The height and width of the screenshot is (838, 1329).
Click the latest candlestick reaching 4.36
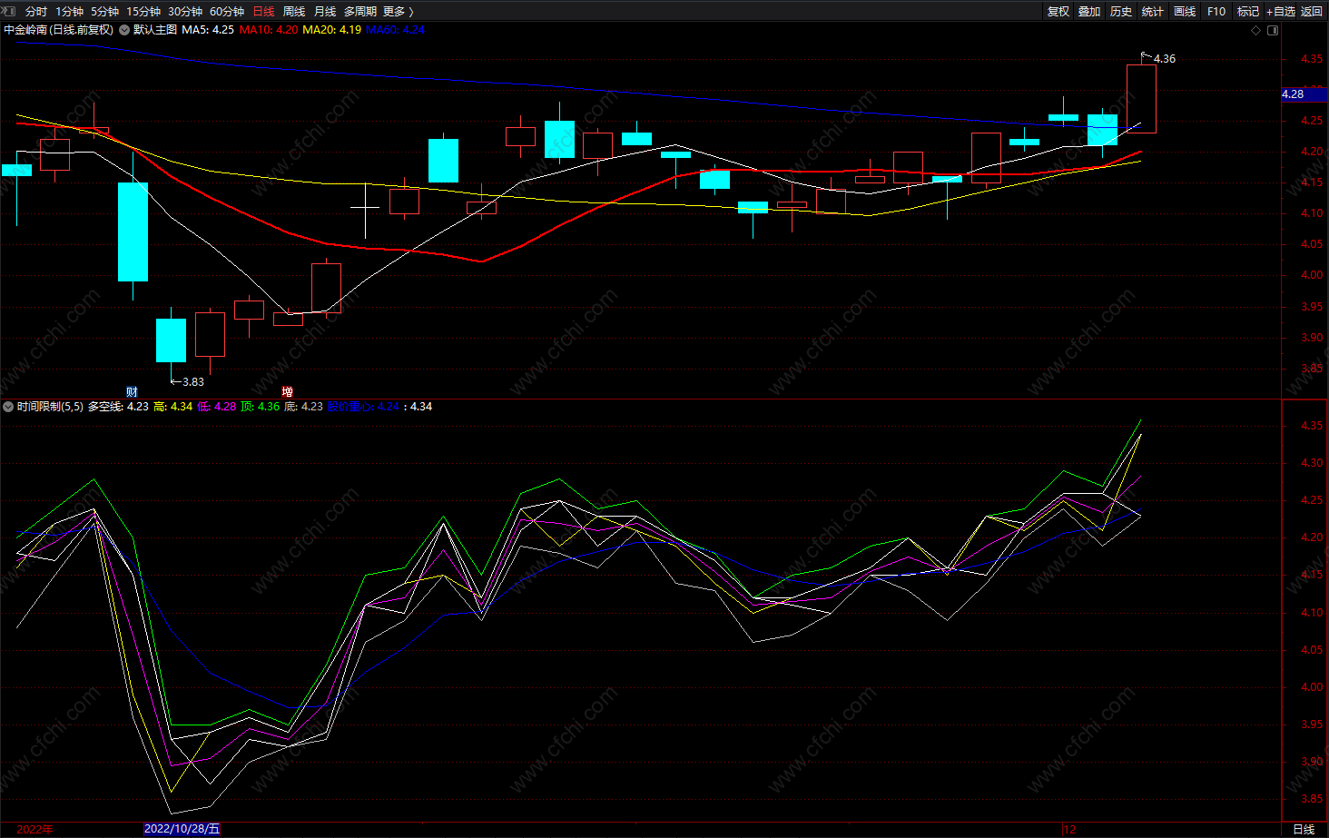click(x=1141, y=99)
